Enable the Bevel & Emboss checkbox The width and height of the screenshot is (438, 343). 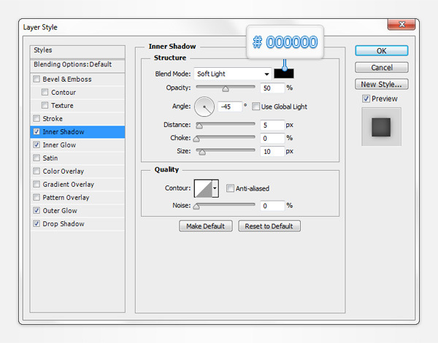[x=37, y=80]
